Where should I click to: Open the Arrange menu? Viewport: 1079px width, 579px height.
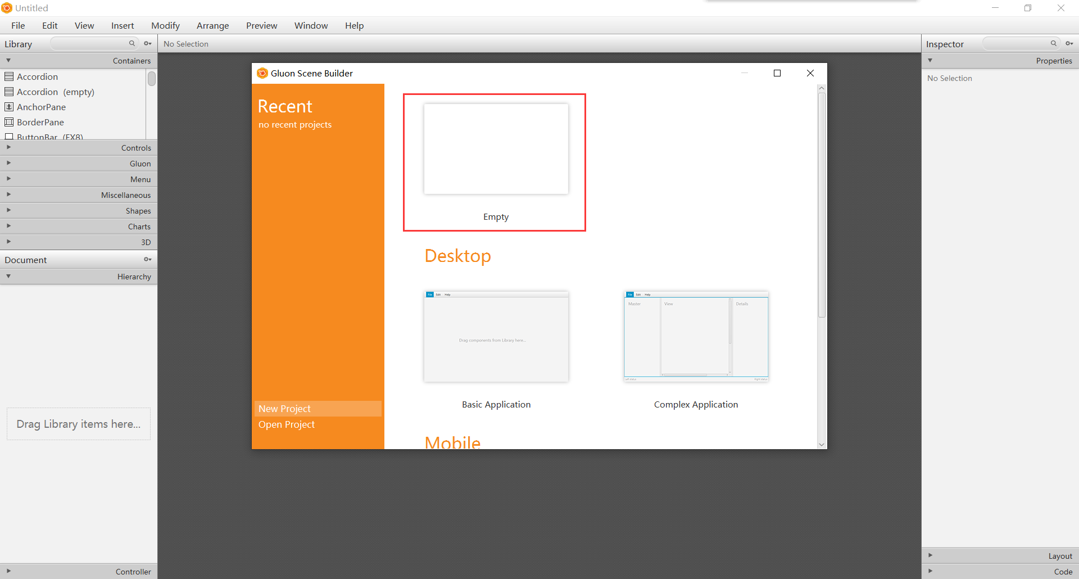[212, 25]
